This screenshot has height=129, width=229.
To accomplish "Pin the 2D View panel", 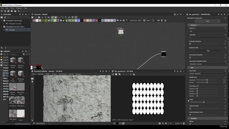I will pyautogui.click(x=175, y=71).
